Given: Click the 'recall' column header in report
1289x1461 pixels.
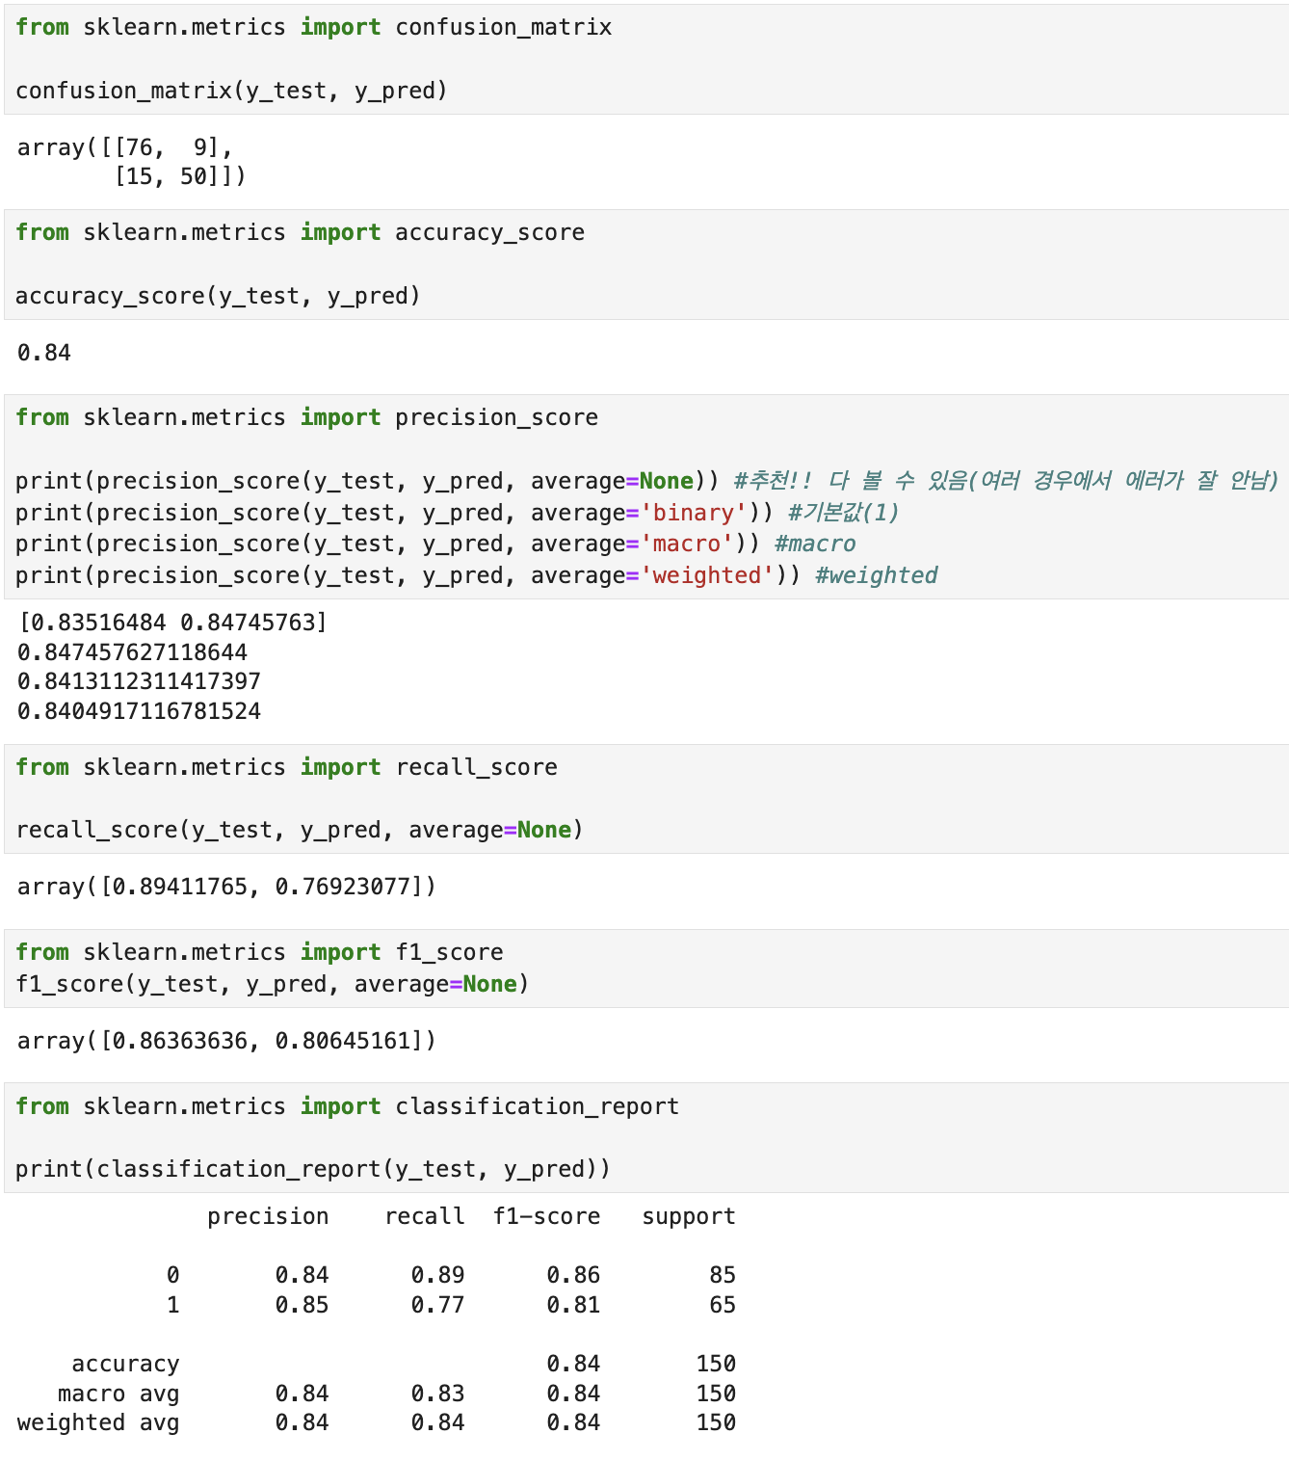Looking at the screenshot, I should (x=425, y=1217).
